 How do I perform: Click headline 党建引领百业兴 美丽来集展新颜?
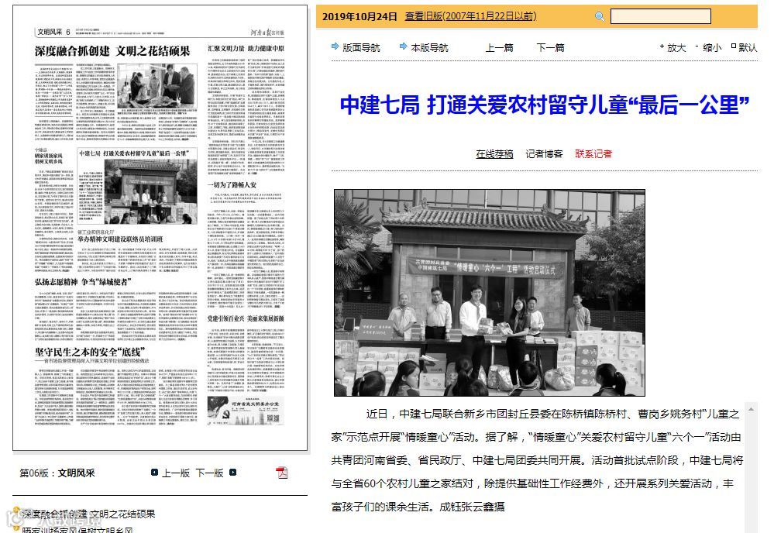pyautogui.click(x=246, y=319)
